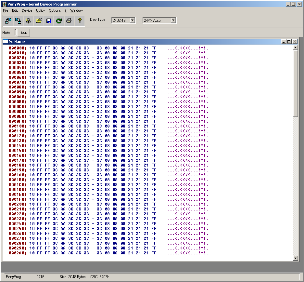Save the file using floppy disk icon

[49, 21]
